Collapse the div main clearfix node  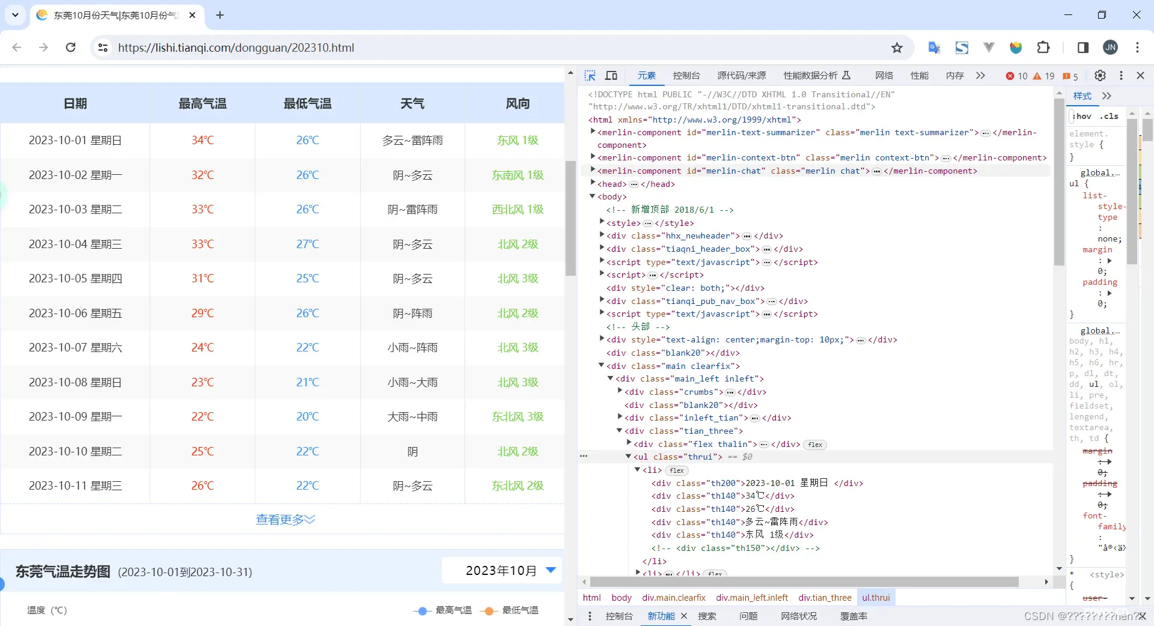point(602,365)
